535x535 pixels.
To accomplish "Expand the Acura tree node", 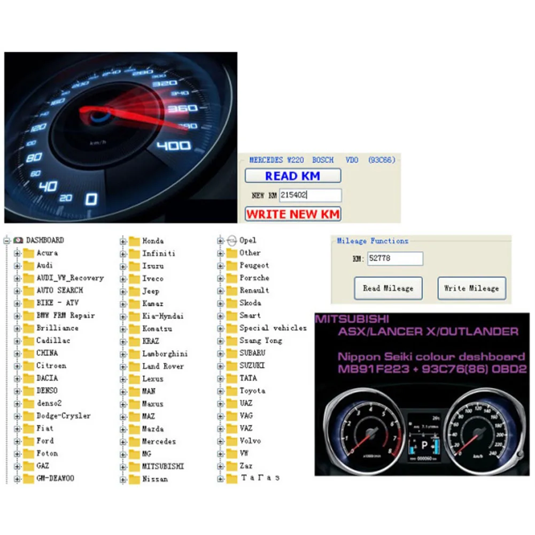I will (x=17, y=253).
